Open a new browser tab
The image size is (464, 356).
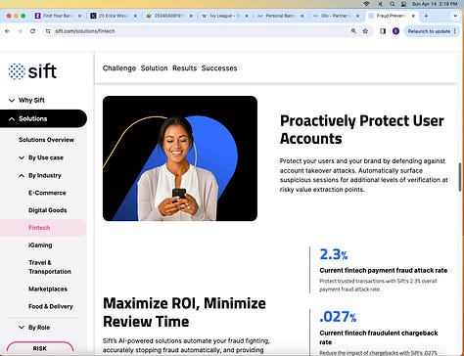[x=426, y=16]
